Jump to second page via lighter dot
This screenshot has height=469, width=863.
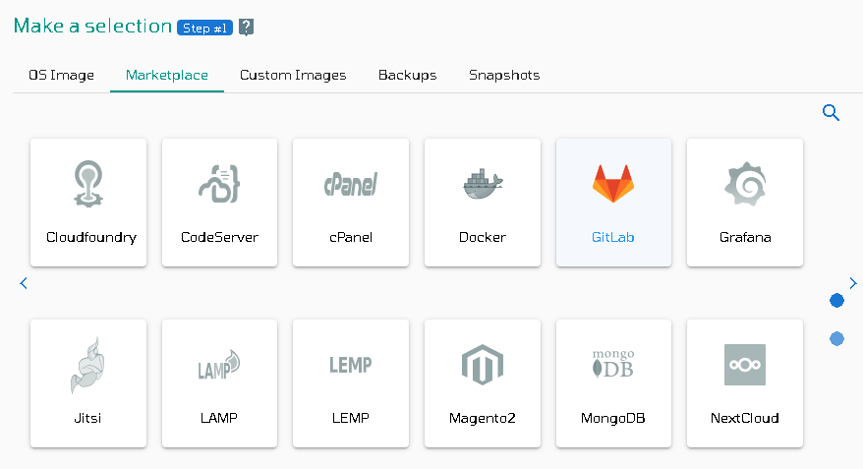click(836, 338)
